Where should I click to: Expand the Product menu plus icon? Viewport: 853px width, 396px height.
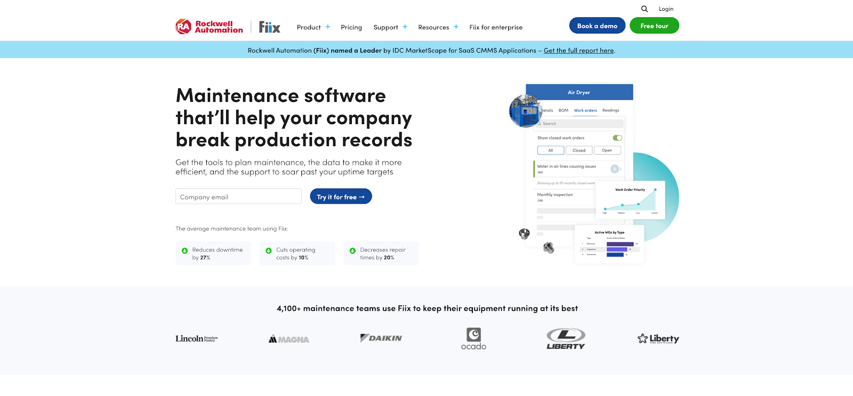tap(328, 27)
